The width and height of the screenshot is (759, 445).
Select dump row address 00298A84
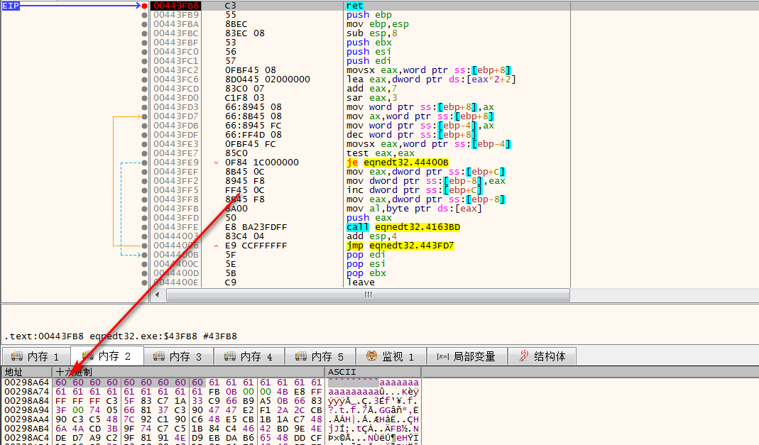[x=26, y=400]
